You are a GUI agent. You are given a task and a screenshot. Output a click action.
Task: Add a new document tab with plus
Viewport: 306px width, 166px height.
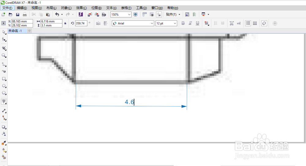pyautogui.click(x=29, y=31)
